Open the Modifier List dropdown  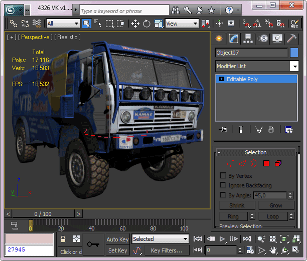click(257, 66)
